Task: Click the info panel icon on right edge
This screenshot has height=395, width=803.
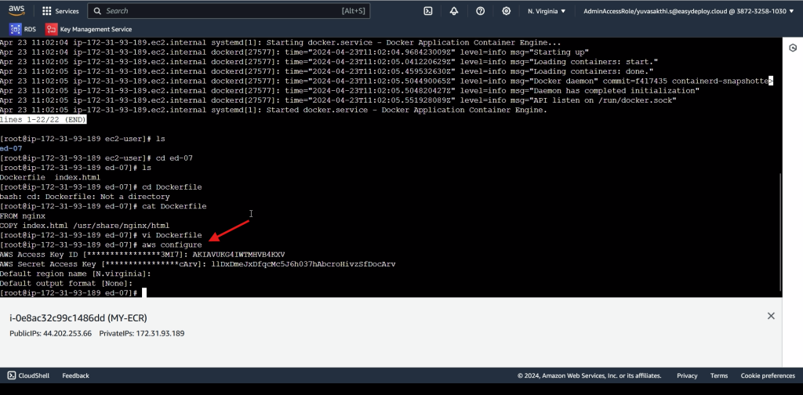Action: (792, 49)
